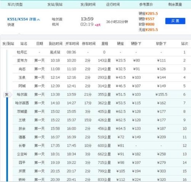Select the 铁岭 station name
The width and height of the screenshot is (191, 182).
click(22, 180)
